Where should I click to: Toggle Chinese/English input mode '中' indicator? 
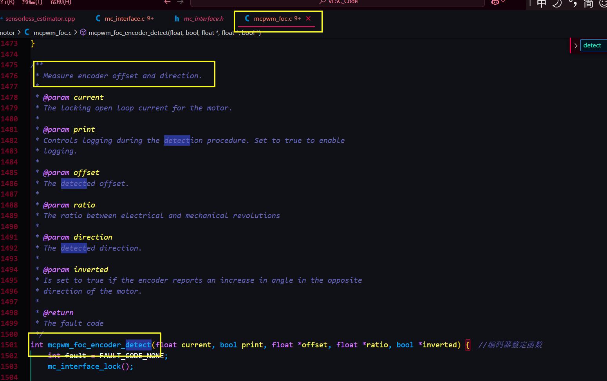pyautogui.click(x=542, y=4)
